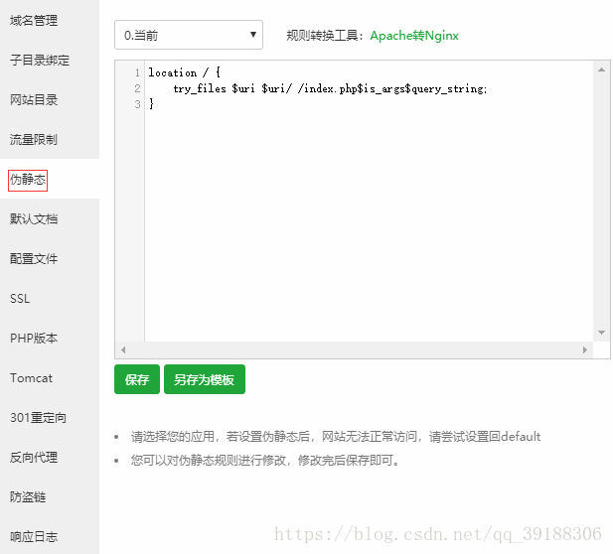This screenshot has width=613, height=554.
Task: Open 防盗链 settings
Action: coord(28,497)
